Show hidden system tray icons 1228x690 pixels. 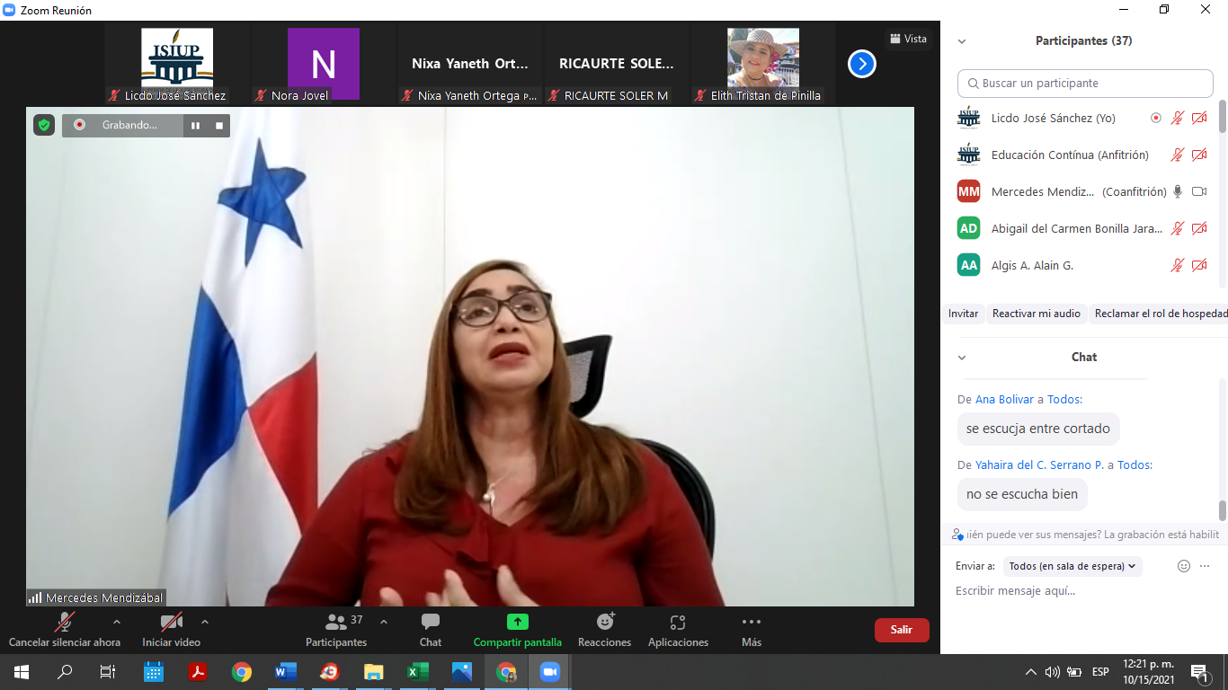(1031, 672)
